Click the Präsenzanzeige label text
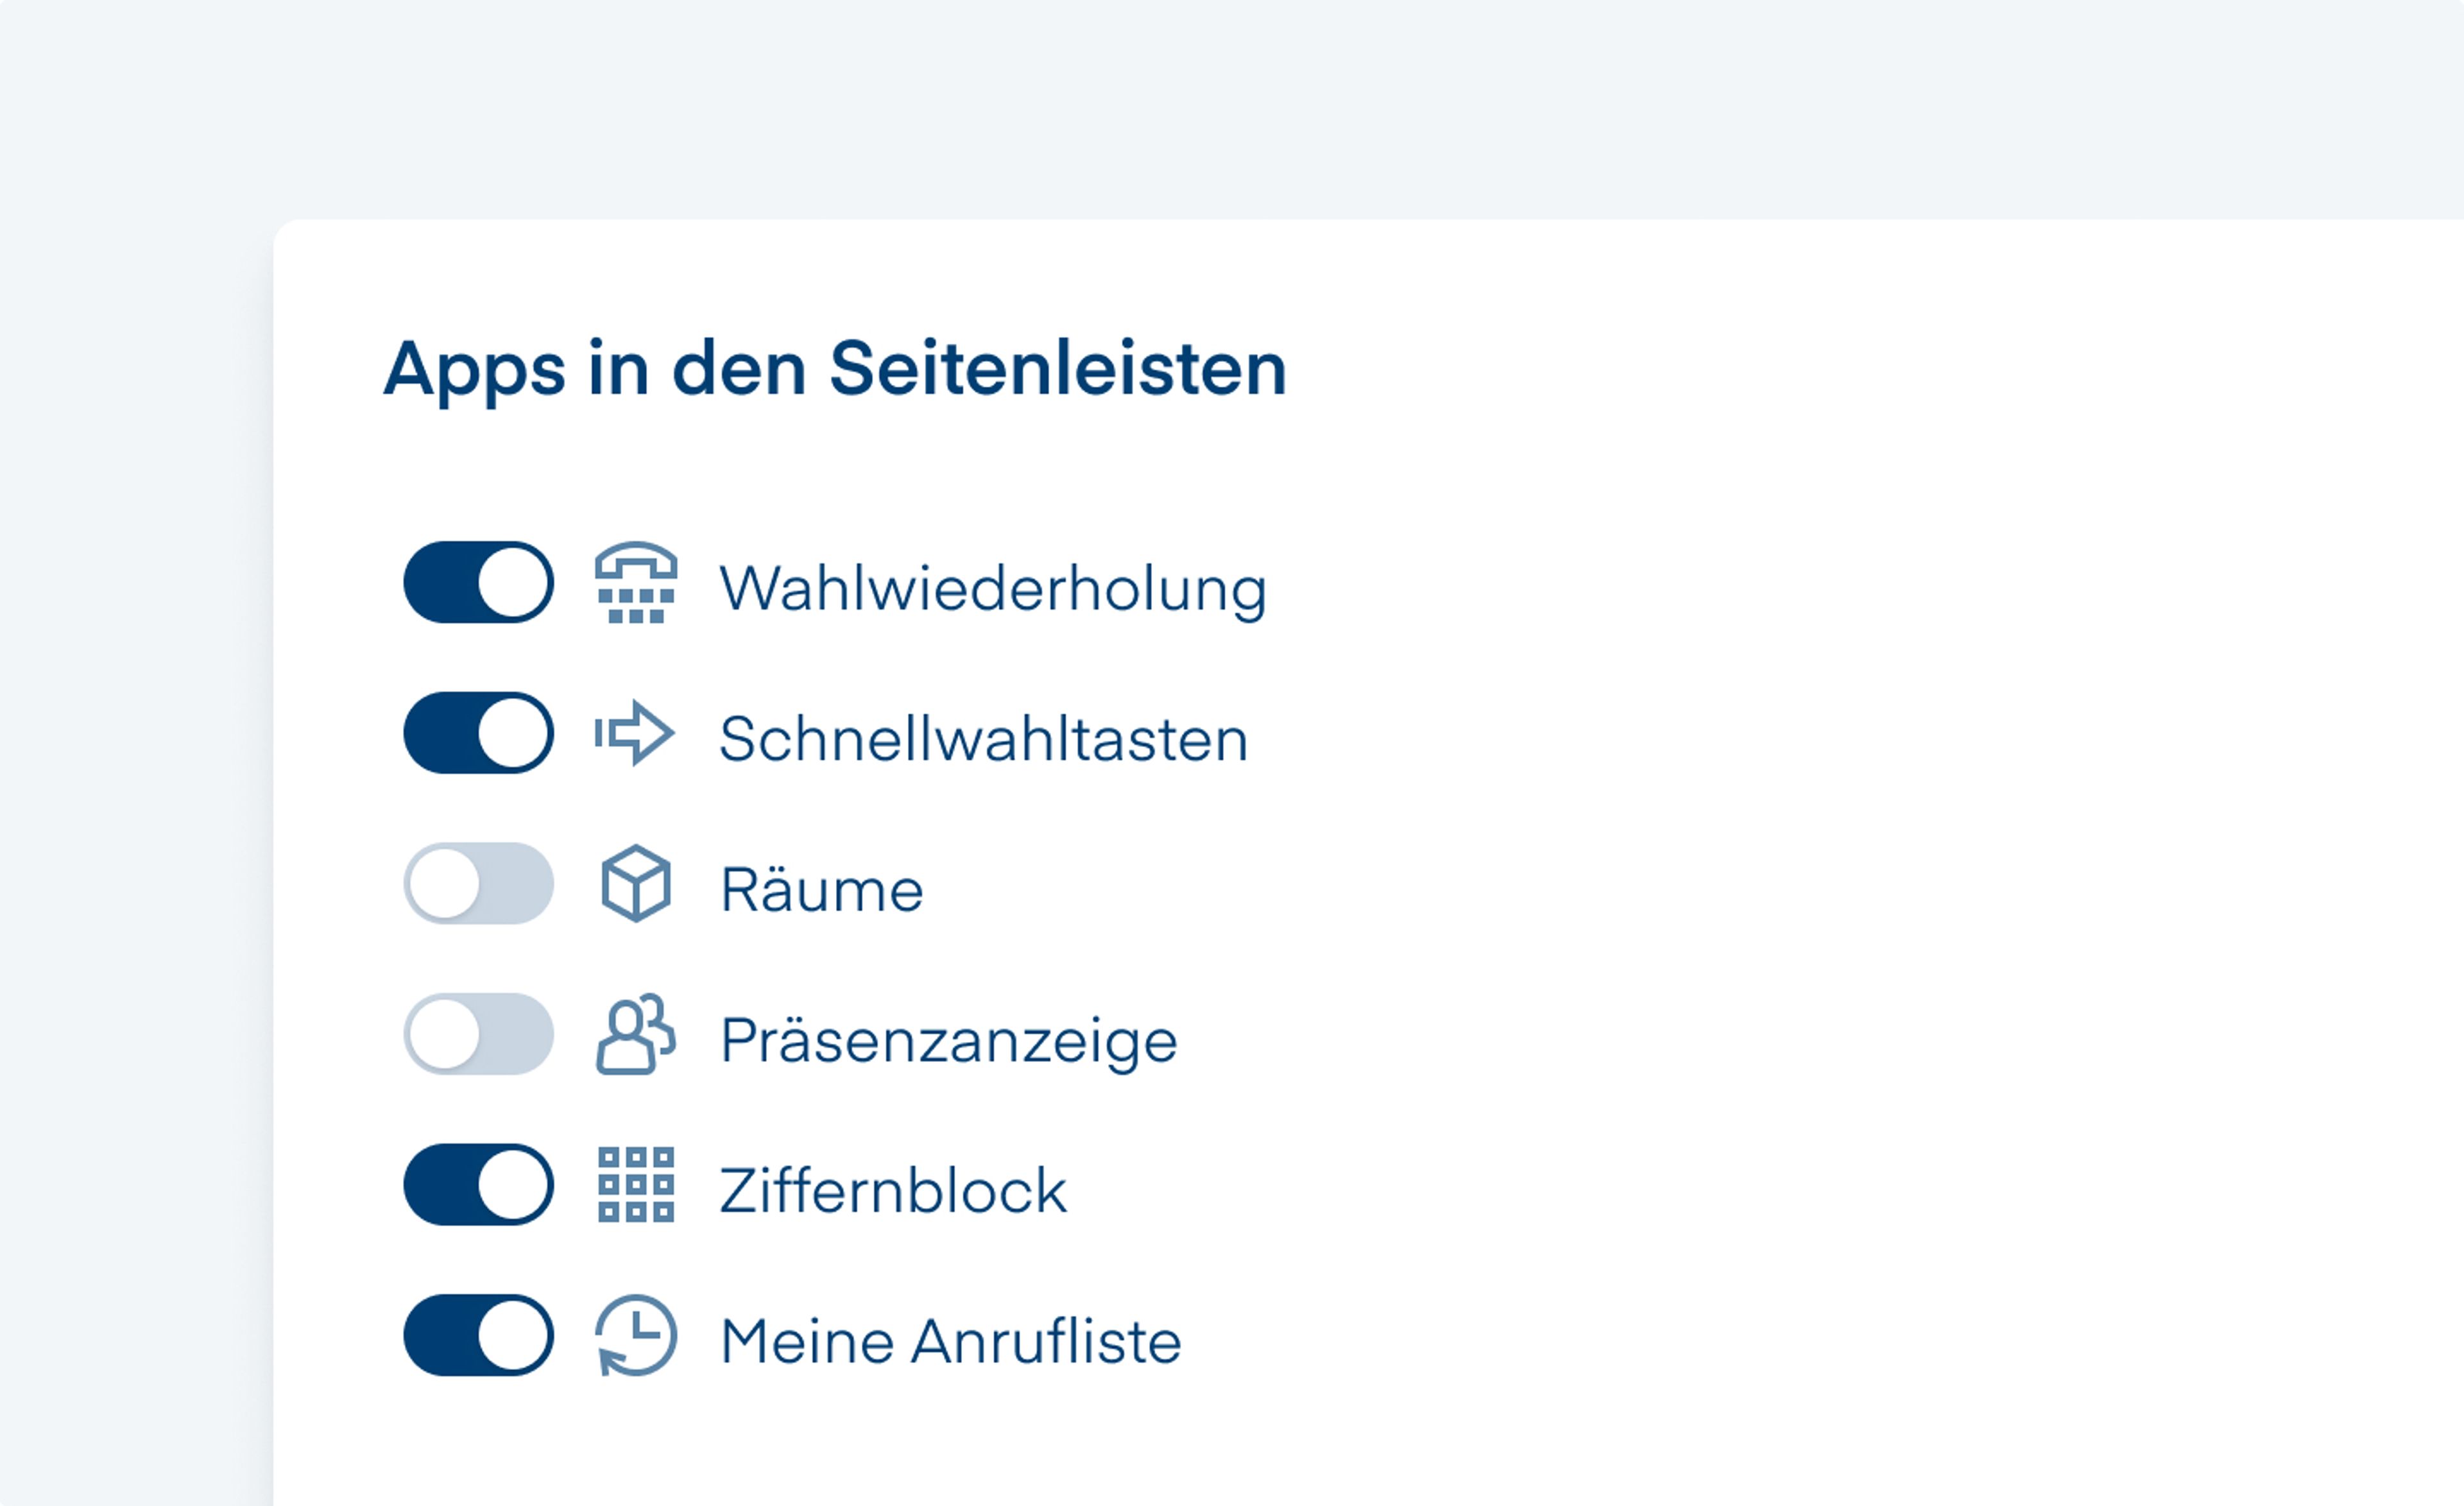2464x1506 pixels. coord(948,1040)
